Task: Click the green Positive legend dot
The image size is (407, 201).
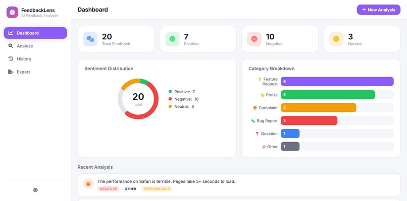Action: coord(170,92)
